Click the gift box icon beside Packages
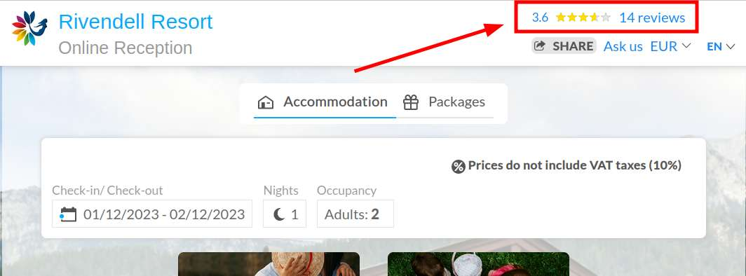This screenshot has height=276, width=746. (411, 102)
